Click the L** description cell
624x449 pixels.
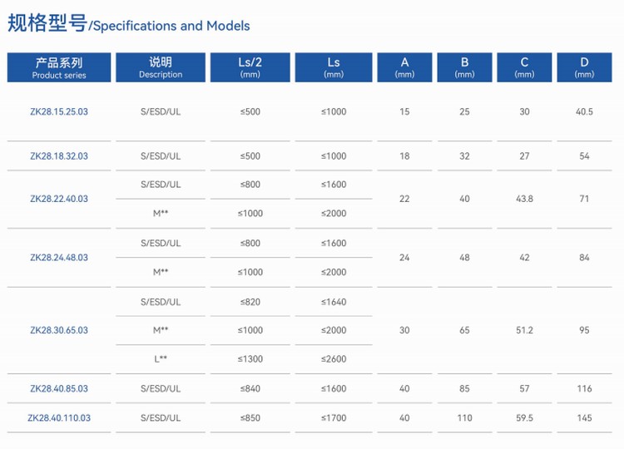click(x=161, y=359)
